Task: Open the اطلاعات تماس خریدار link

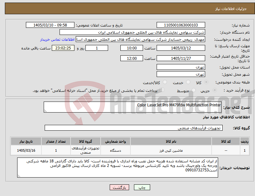Action: click(57, 39)
